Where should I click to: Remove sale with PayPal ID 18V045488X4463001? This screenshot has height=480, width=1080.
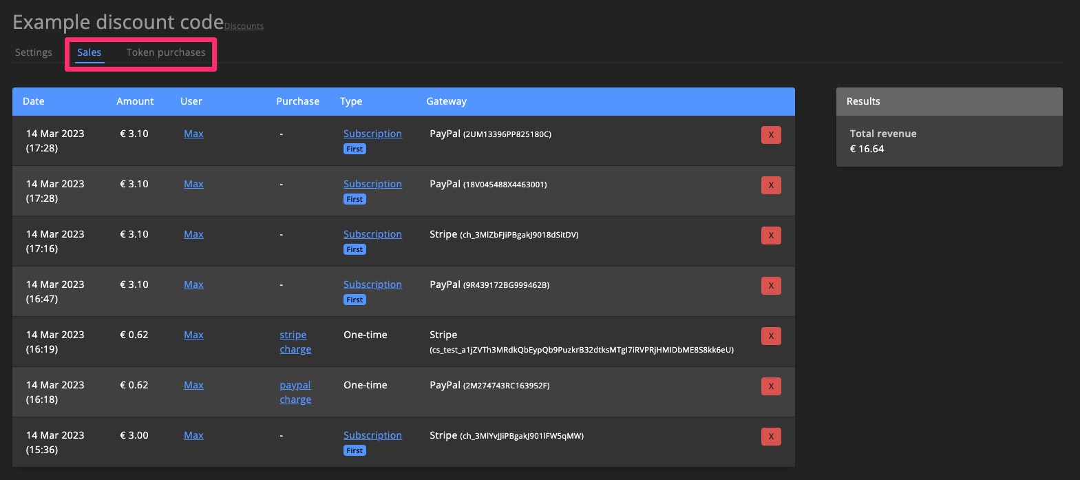[770, 185]
